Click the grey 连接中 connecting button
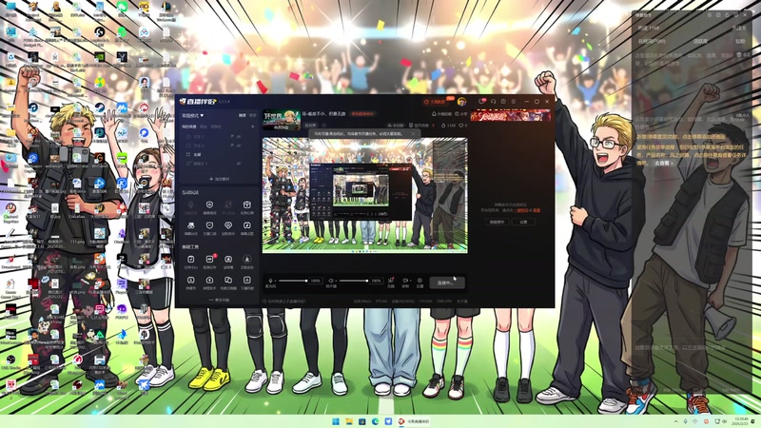761x428 pixels. (x=446, y=282)
